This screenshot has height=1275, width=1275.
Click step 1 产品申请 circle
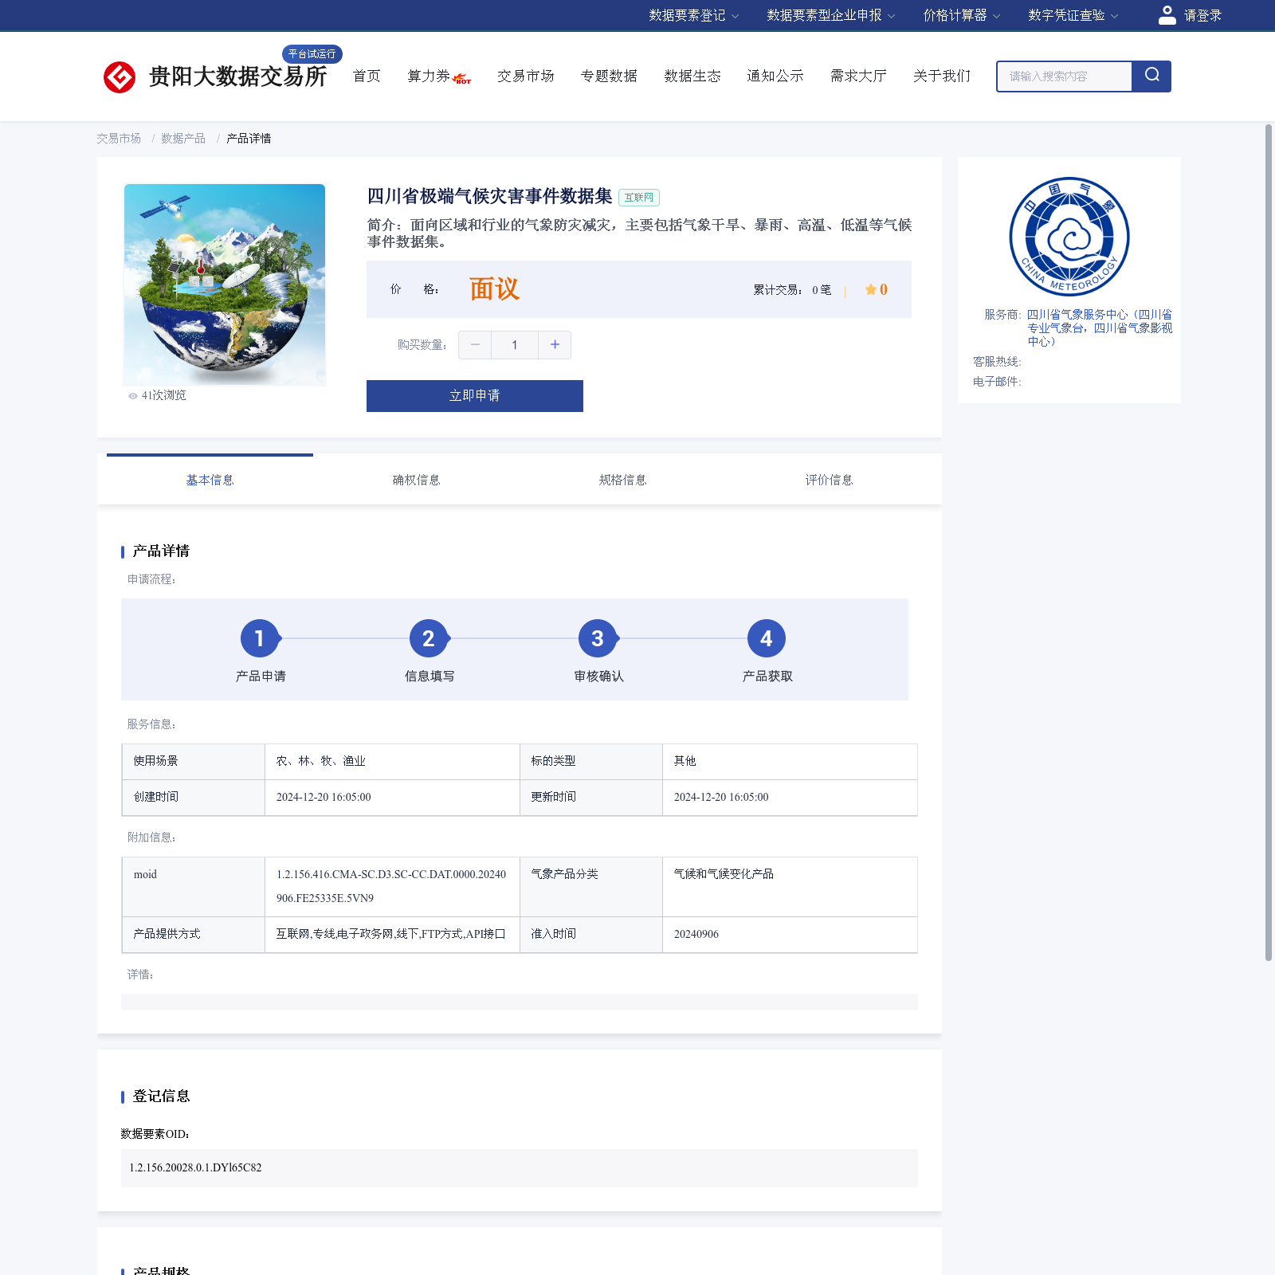[260, 638]
